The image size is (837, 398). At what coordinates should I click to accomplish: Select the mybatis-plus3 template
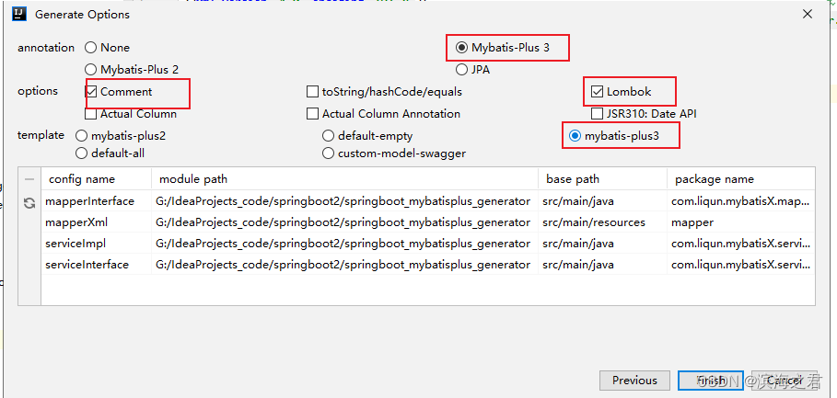(575, 136)
